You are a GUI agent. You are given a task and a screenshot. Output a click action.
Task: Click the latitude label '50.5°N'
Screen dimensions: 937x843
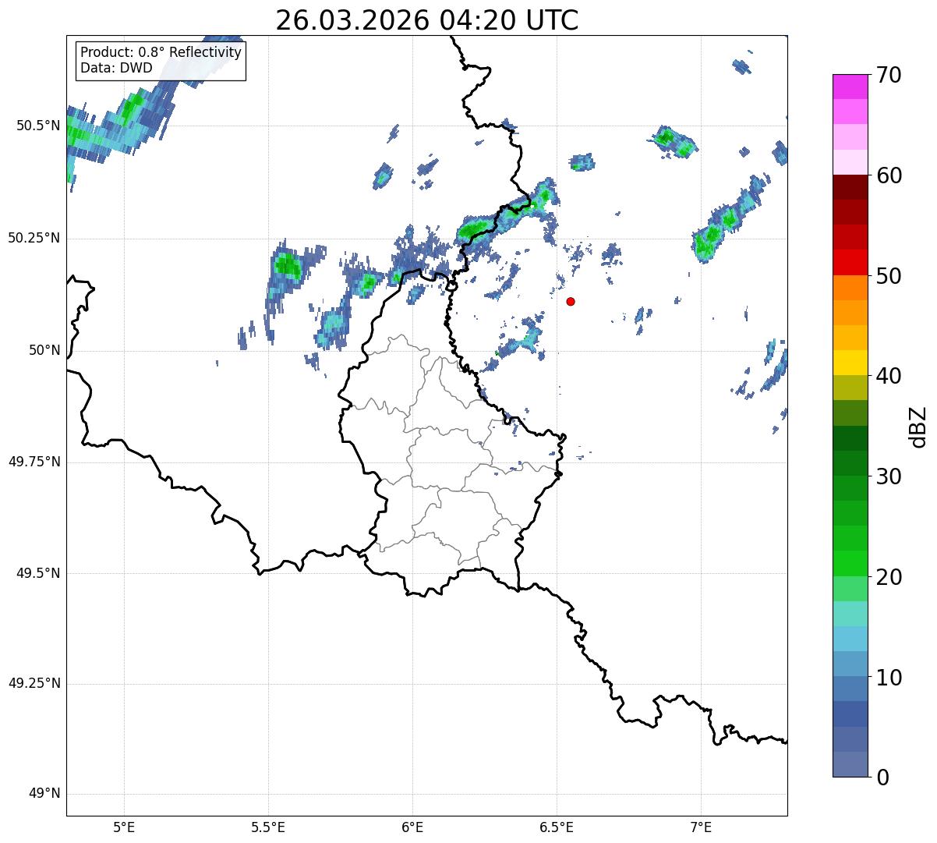click(38, 126)
